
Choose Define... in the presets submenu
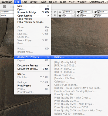pos(79,57)
